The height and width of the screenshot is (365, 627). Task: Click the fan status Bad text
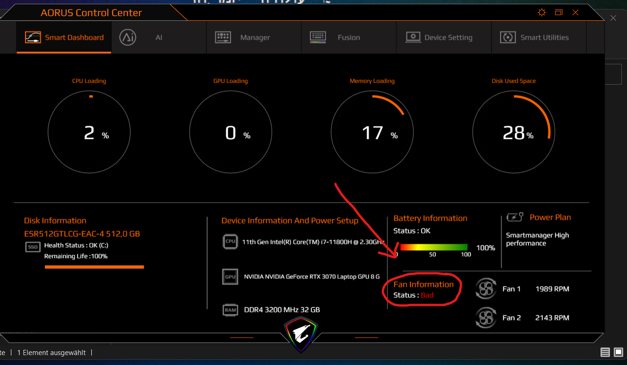pos(427,295)
